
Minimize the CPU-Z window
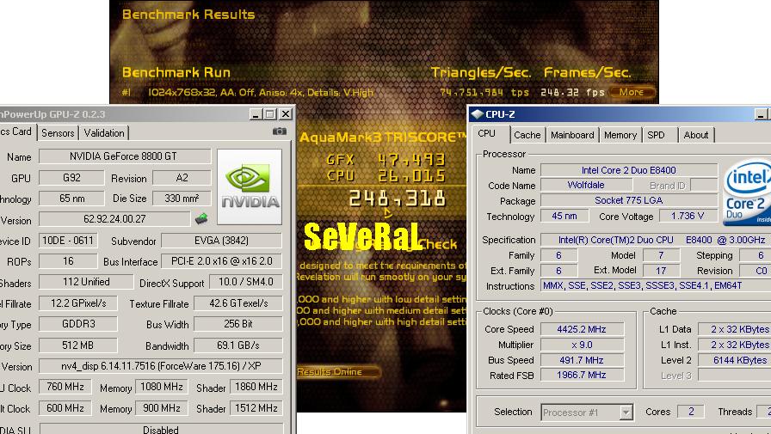(x=762, y=115)
